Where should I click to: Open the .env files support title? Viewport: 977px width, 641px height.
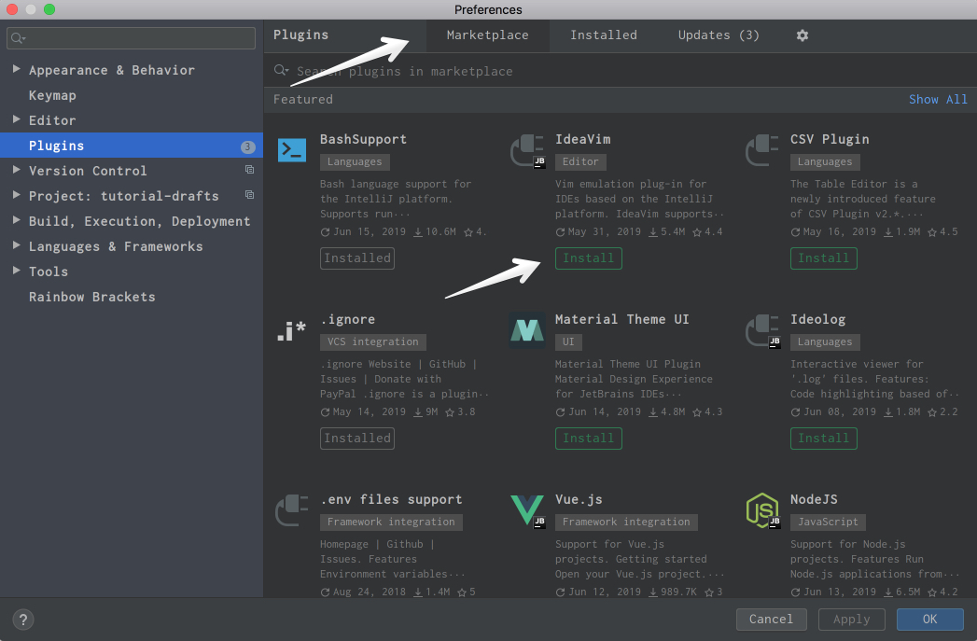pos(391,499)
